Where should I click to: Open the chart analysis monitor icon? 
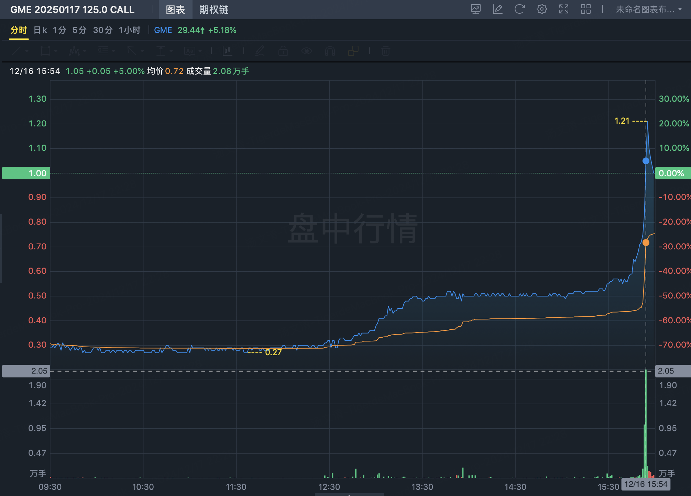click(475, 9)
